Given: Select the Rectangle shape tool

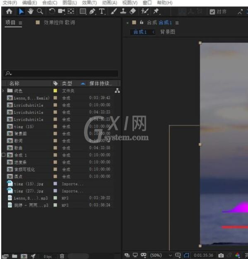Looking at the screenshot, I should click(x=83, y=12).
